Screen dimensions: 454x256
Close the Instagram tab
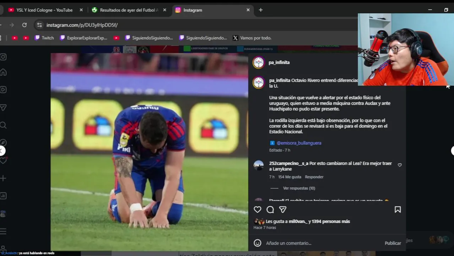click(x=248, y=10)
